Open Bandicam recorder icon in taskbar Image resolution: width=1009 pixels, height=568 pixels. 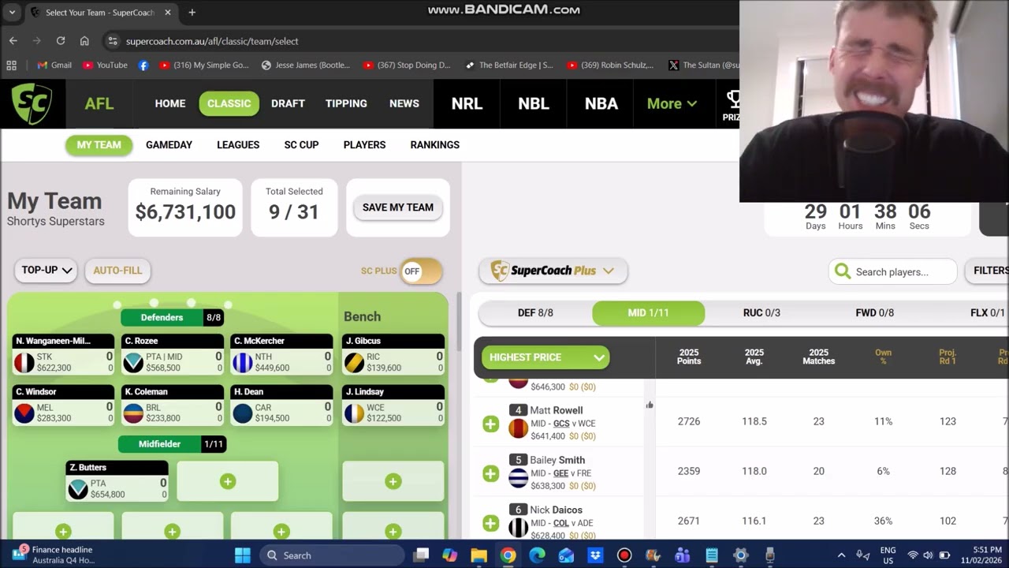(624, 555)
